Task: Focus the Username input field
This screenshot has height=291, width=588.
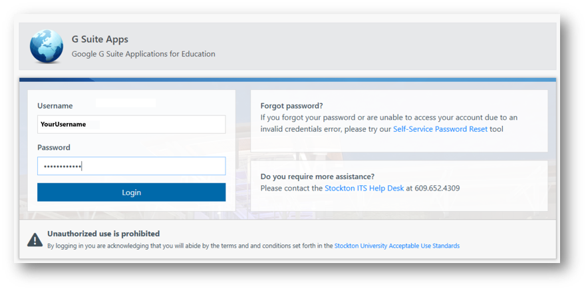Action: tap(131, 125)
